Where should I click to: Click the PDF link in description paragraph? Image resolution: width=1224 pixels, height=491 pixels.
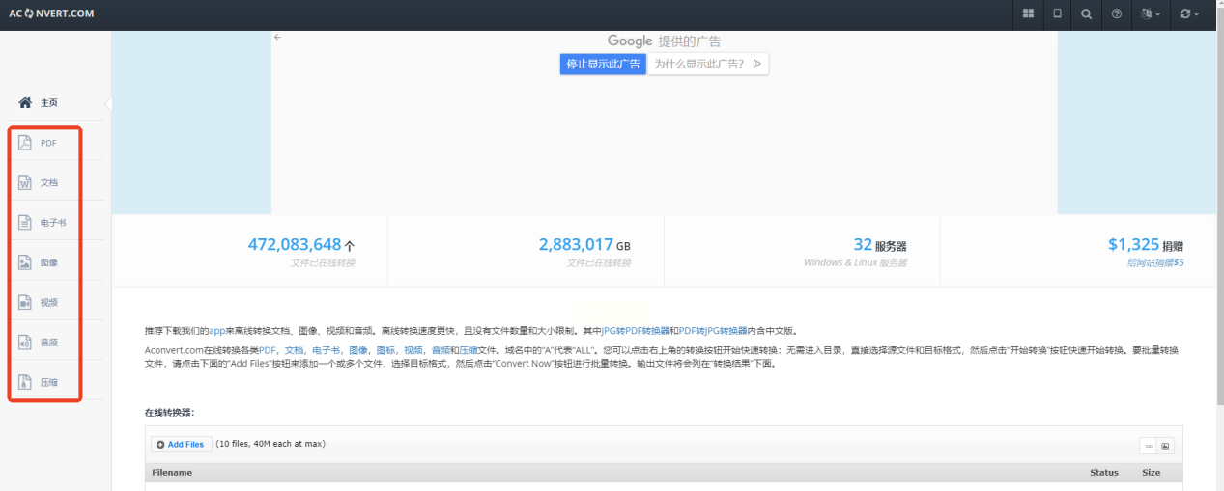tap(268, 349)
